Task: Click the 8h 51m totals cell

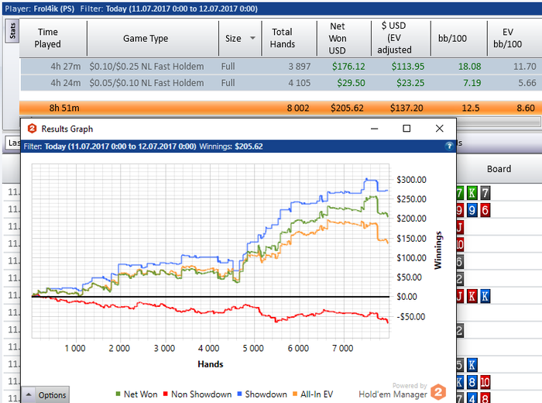Action: click(64, 108)
